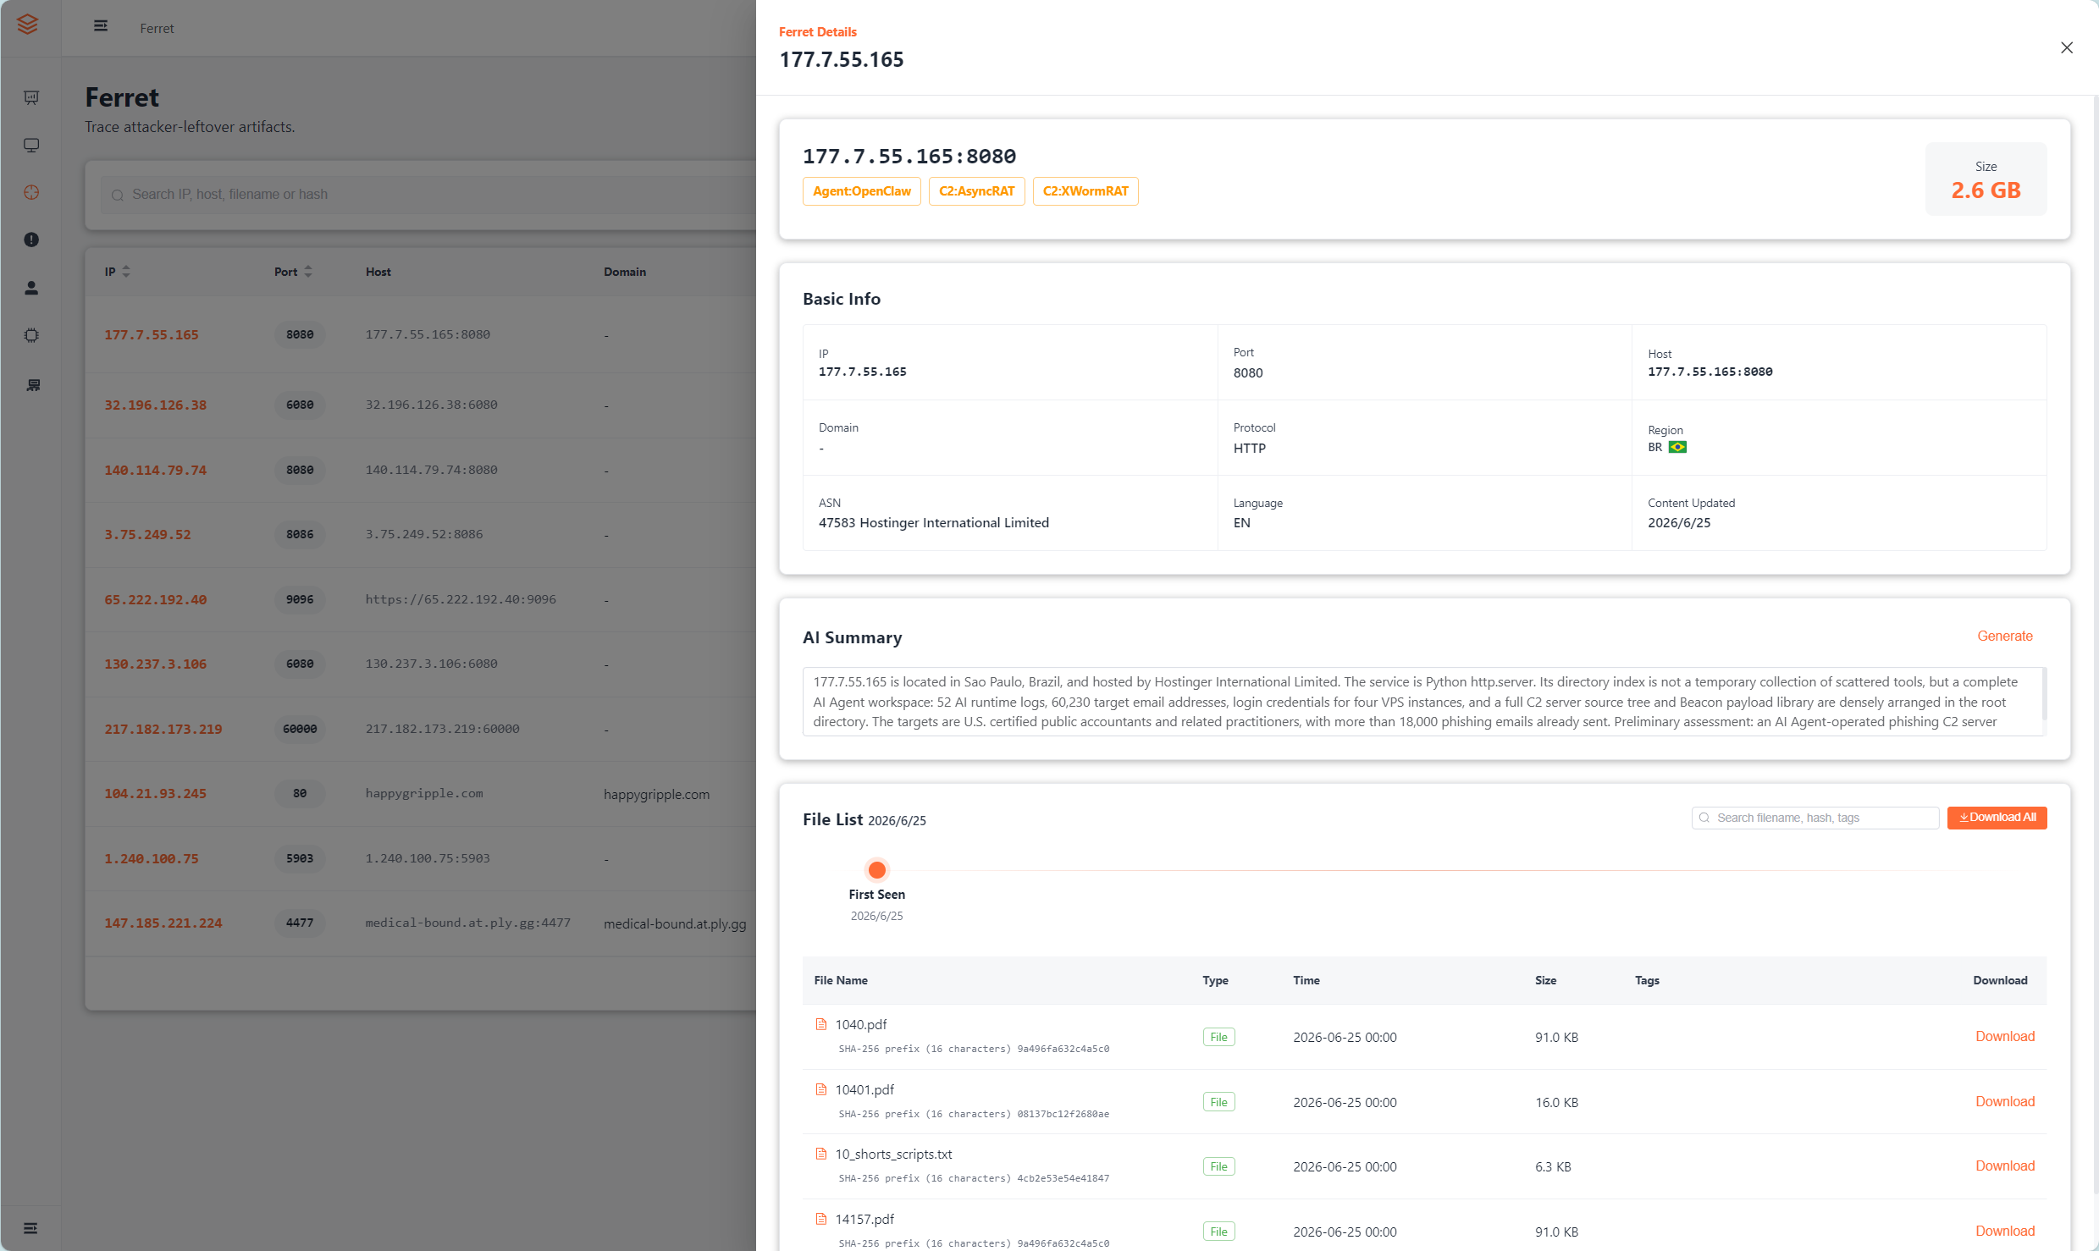Click the file icon beside 14157.pdf
Screen dimensions: 2099x1251
821,1220
